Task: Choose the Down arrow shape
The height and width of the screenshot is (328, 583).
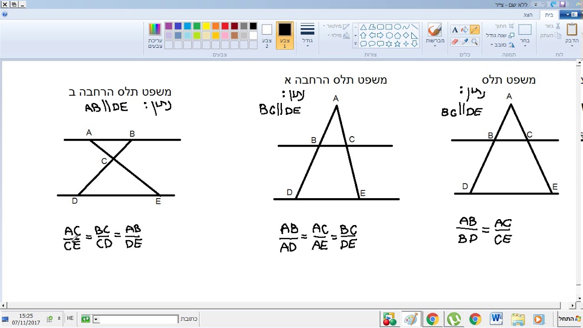Action: point(414,44)
